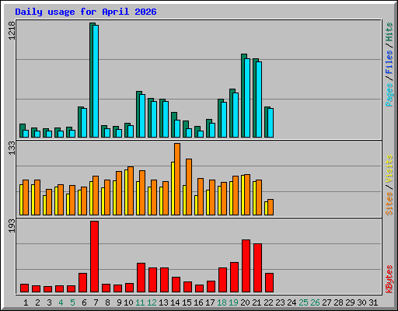Click the green "Hits" legend label
398x311 pixels.
(x=389, y=32)
